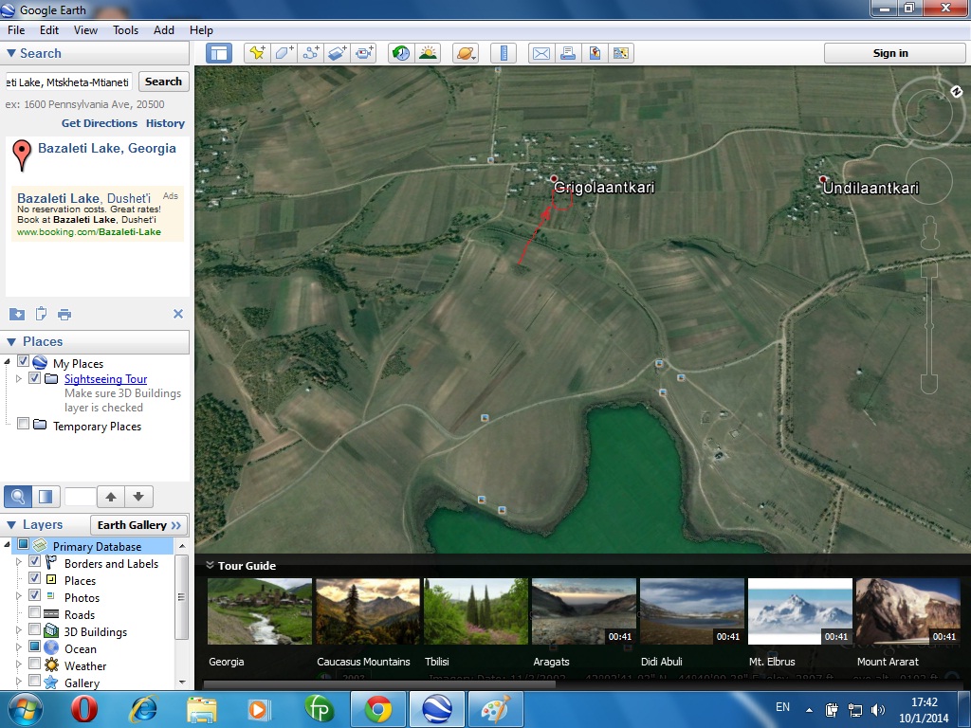
Task: Uncheck the Sightseeing Tour checkbox
Action: [x=35, y=377]
